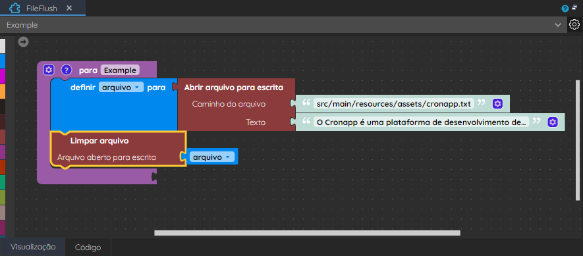The image size is (583, 256).
Task: Open the settings gear at top right
Action: 574,24
